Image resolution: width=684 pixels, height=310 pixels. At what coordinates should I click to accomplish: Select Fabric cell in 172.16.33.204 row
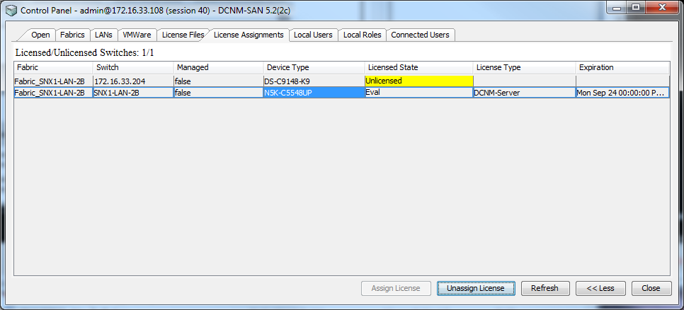coord(53,81)
